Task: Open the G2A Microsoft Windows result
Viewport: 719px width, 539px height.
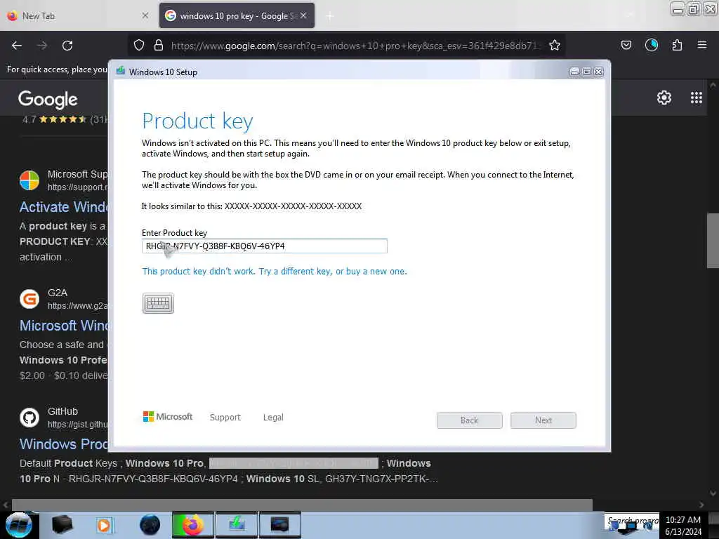Action: tap(63, 326)
